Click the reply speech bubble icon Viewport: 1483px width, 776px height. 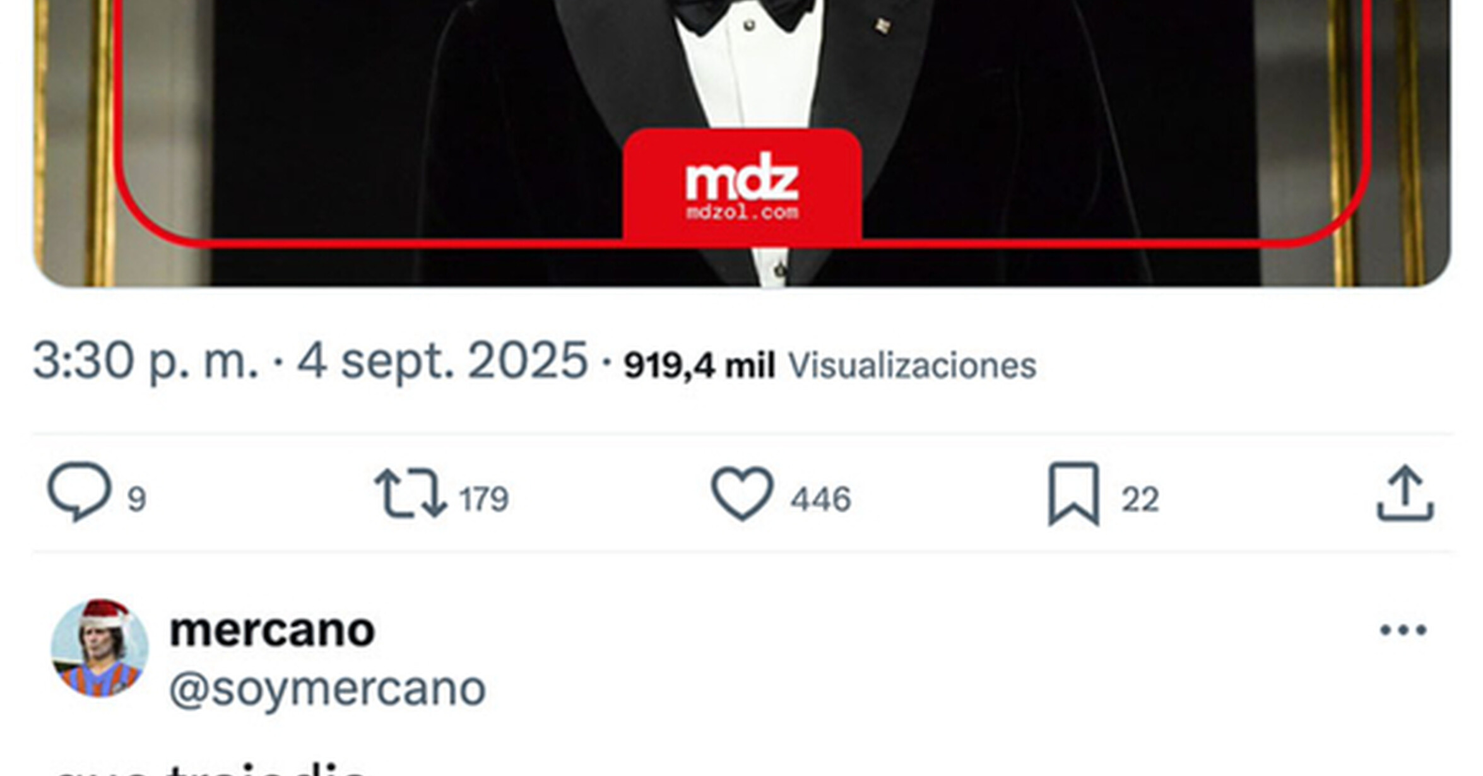point(80,492)
